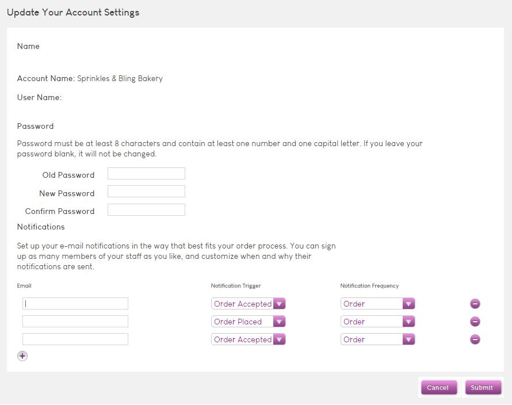This screenshot has width=512, height=405.
Task: Add a new notification email row
Action: (x=22, y=356)
